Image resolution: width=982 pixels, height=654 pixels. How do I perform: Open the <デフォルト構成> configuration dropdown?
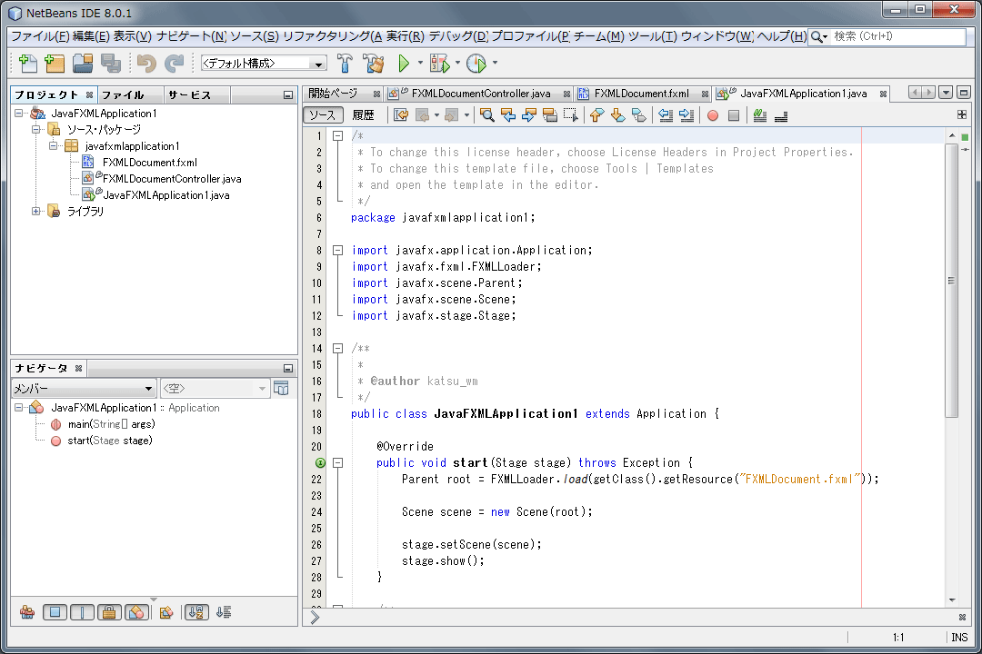pyautogui.click(x=264, y=64)
